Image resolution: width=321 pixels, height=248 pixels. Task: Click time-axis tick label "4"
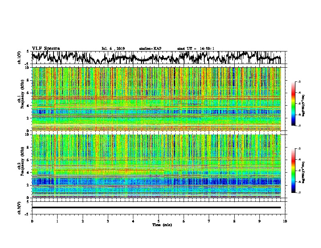coord(133,221)
